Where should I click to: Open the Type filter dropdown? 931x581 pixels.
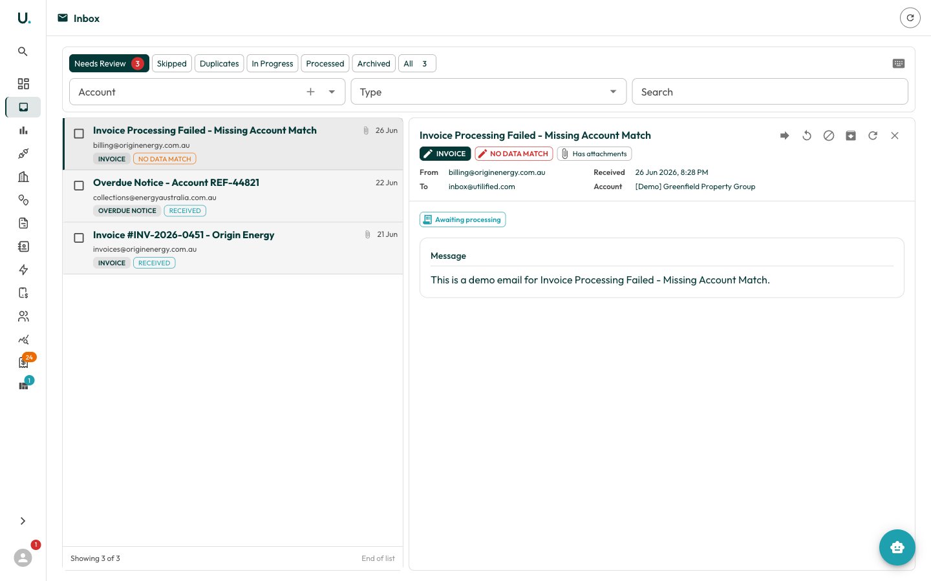tap(488, 92)
